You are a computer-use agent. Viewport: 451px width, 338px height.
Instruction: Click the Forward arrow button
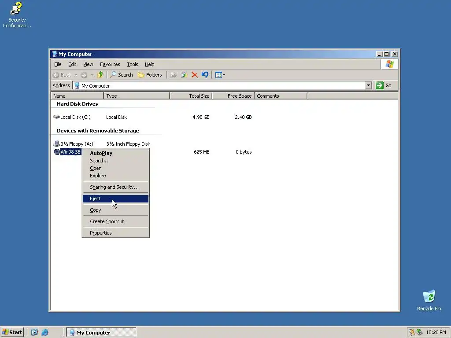[84, 75]
